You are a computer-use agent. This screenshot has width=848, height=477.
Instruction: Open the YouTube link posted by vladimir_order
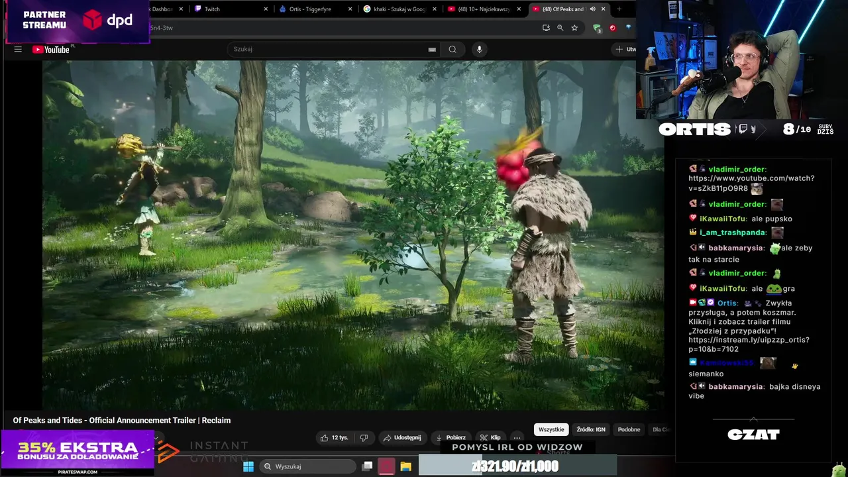point(751,184)
